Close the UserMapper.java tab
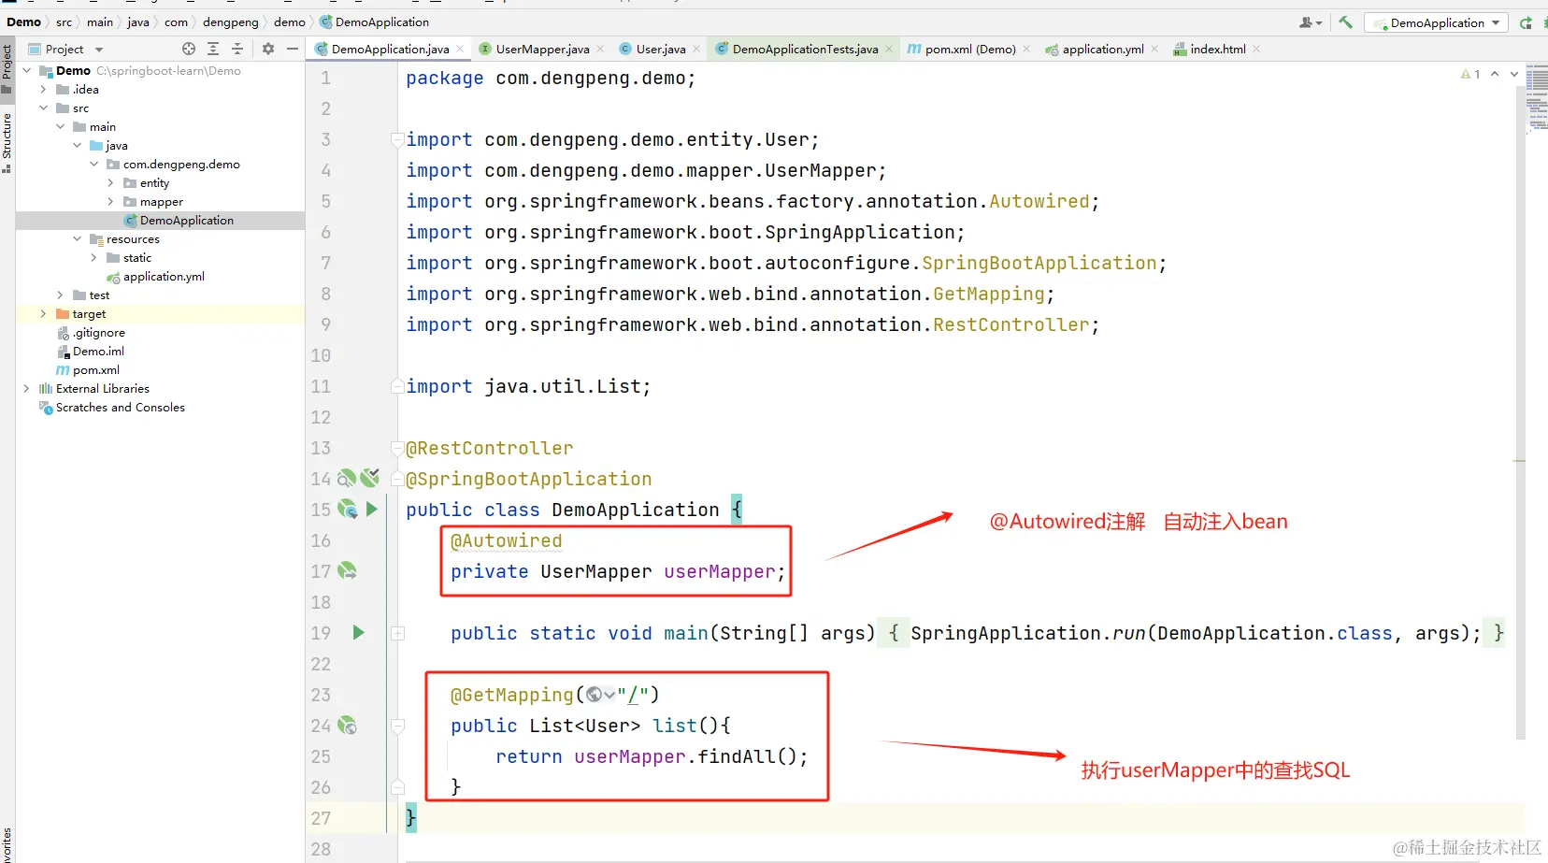This screenshot has height=863, width=1548. tap(600, 49)
